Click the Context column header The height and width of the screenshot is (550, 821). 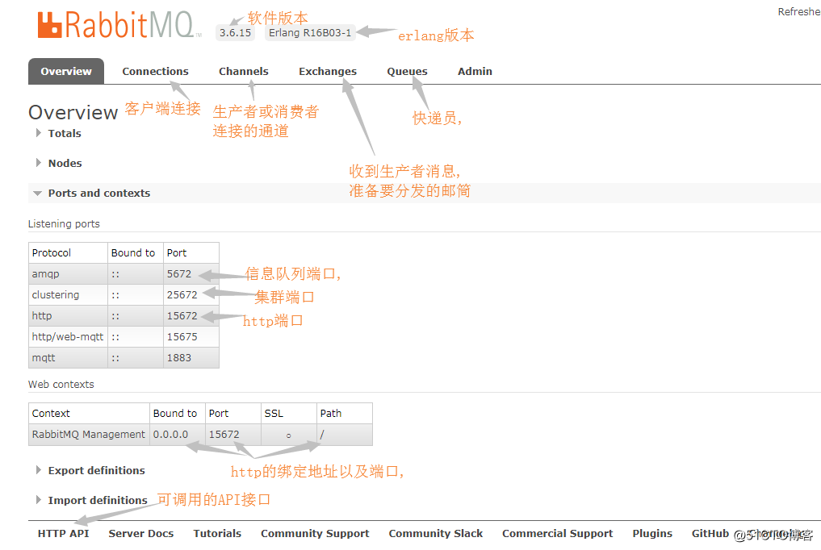(89, 414)
